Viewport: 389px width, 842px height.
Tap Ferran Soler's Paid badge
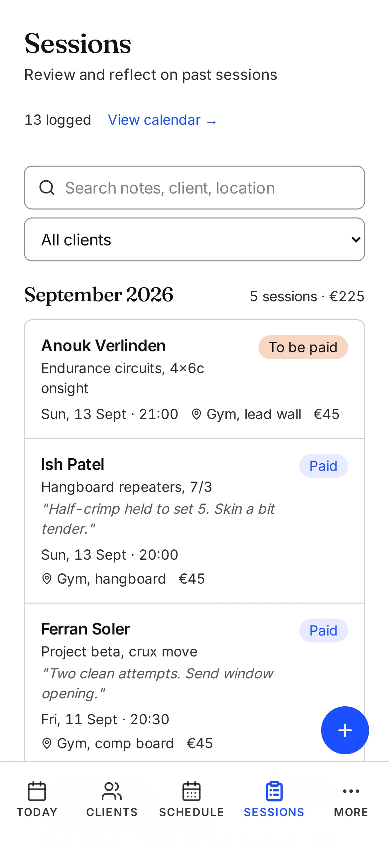tap(324, 631)
